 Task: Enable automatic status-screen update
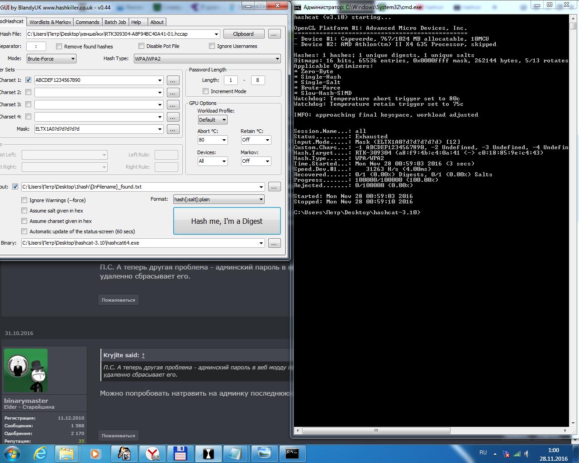[x=24, y=231]
